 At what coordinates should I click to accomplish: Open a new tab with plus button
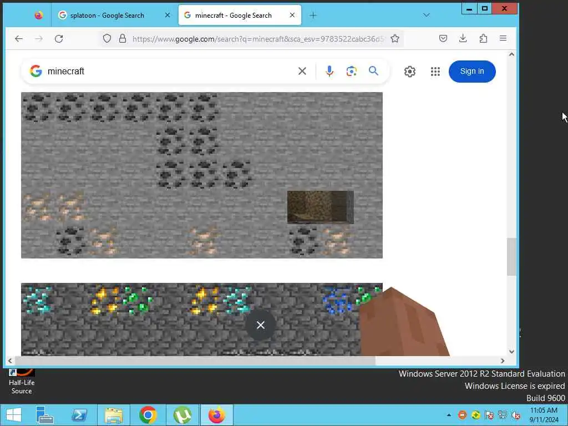[x=313, y=15]
